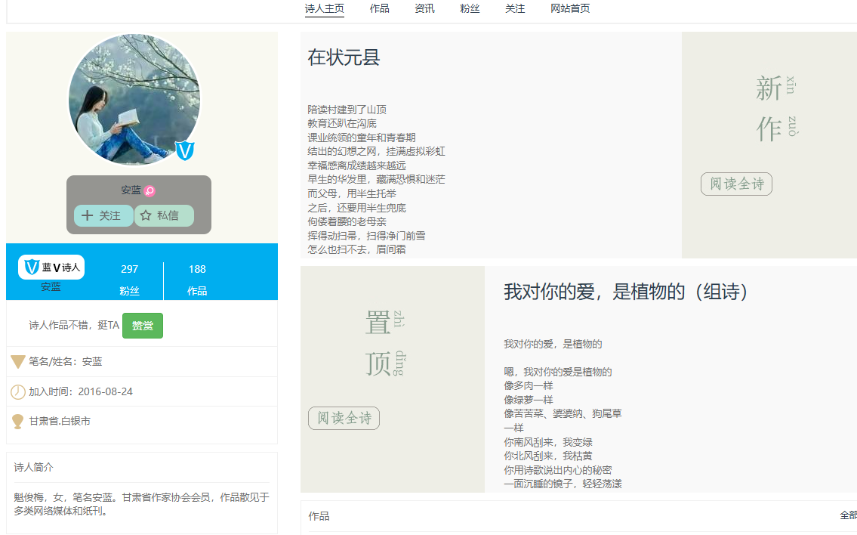Click the clock icon beside 加入时间

coord(18,392)
